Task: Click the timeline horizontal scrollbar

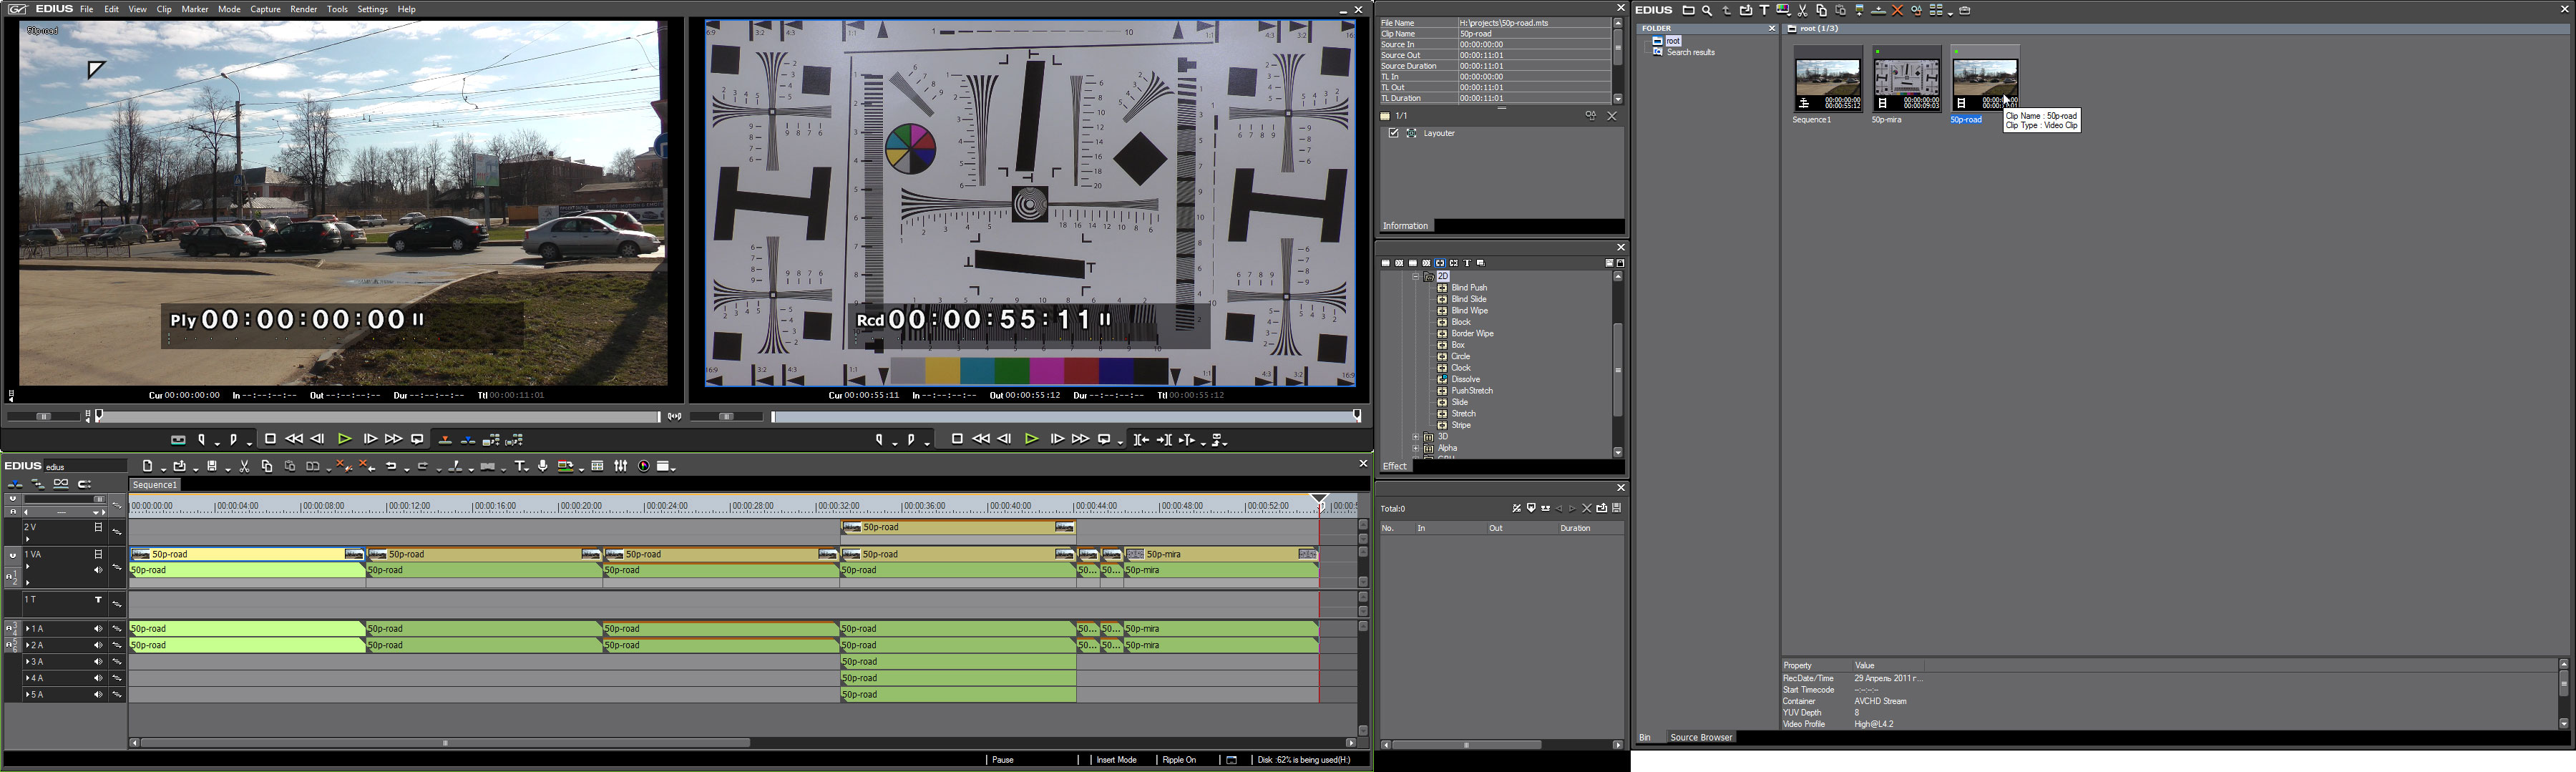Action: point(445,744)
